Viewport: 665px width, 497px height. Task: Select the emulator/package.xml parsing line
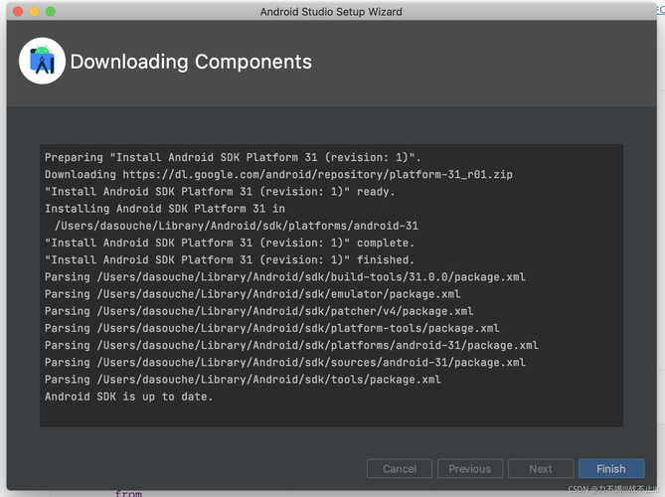(x=252, y=294)
